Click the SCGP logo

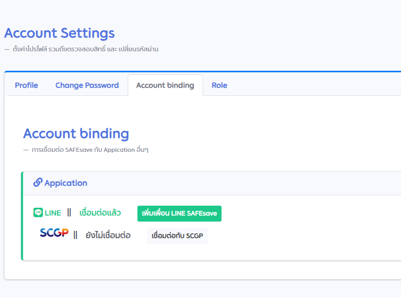tap(54, 233)
